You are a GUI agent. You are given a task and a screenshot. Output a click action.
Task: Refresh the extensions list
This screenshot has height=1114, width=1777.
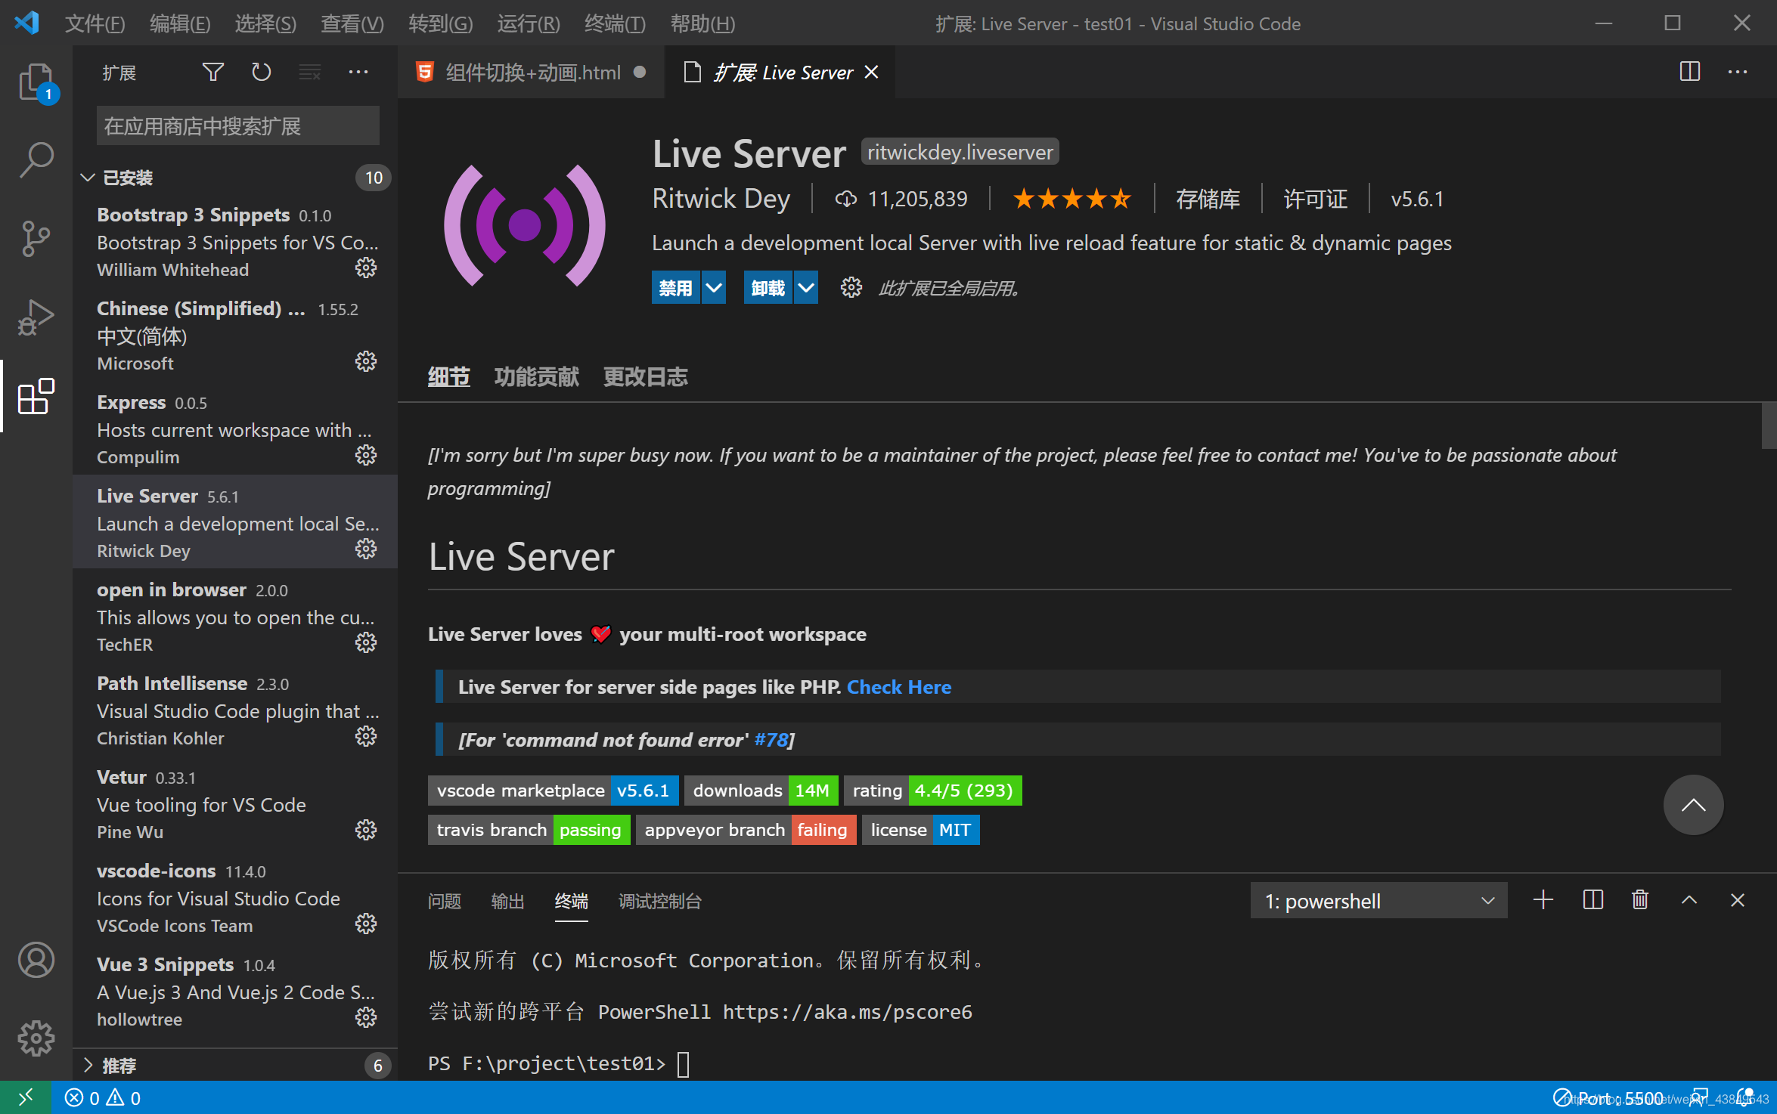[x=261, y=73]
